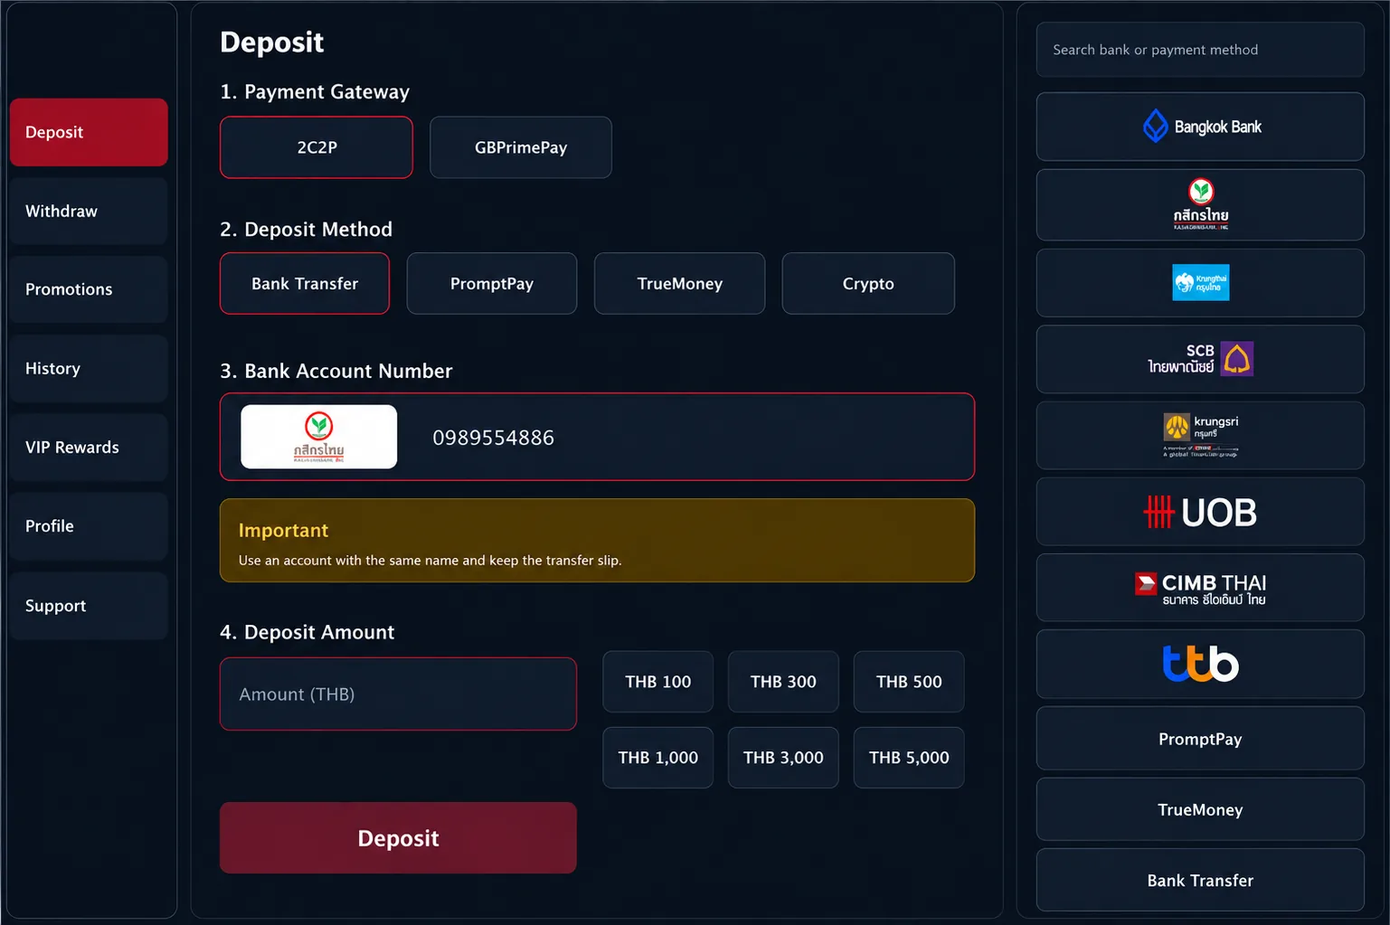The height and width of the screenshot is (925, 1390).
Task: Choose GBPrimePay as payment gateway
Action: pos(521,147)
